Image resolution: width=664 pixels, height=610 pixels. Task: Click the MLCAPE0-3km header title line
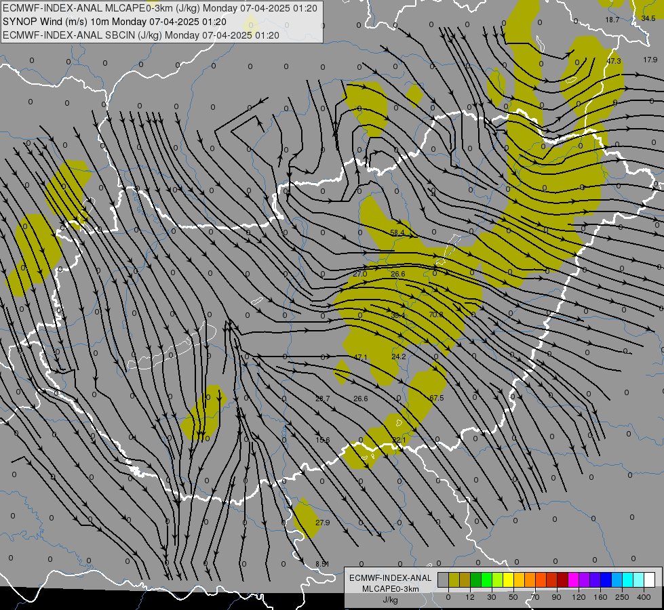pos(159,8)
